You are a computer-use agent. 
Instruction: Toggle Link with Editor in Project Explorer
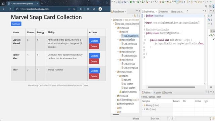coord(135,16)
